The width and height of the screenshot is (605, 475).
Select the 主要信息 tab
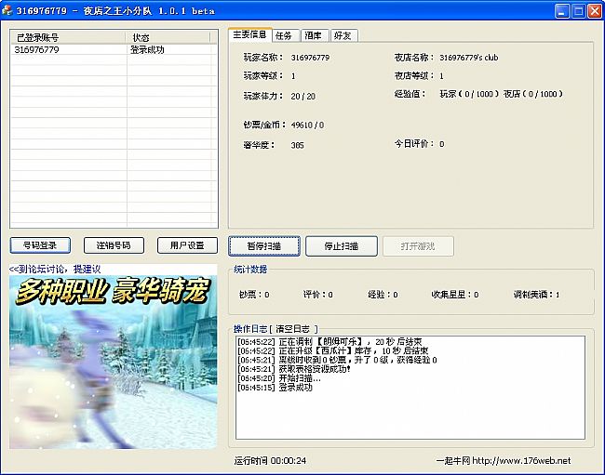pyautogui.click(x=250, y=34)
